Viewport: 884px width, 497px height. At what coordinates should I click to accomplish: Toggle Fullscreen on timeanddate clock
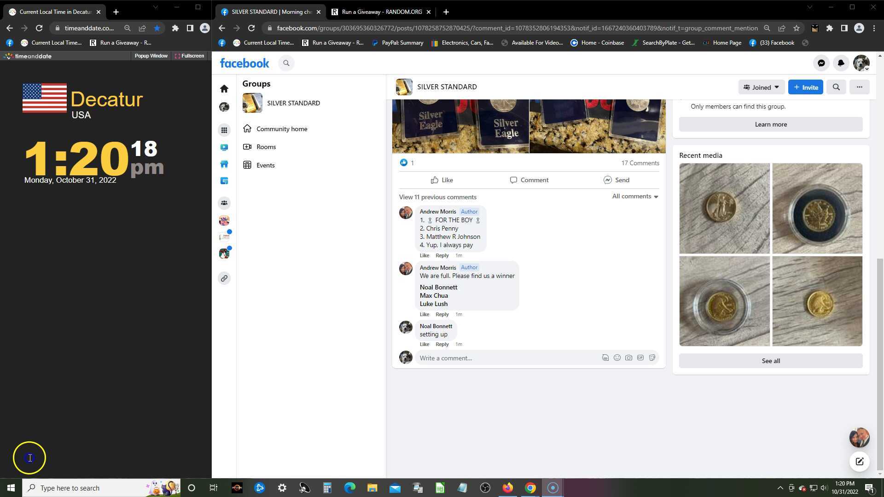click(x=189, y=56)
